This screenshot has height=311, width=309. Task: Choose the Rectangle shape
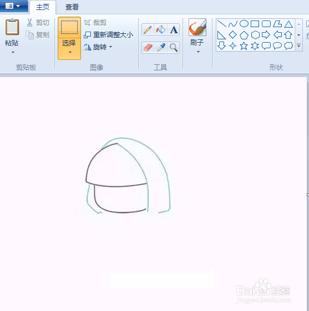click(255, 24)
